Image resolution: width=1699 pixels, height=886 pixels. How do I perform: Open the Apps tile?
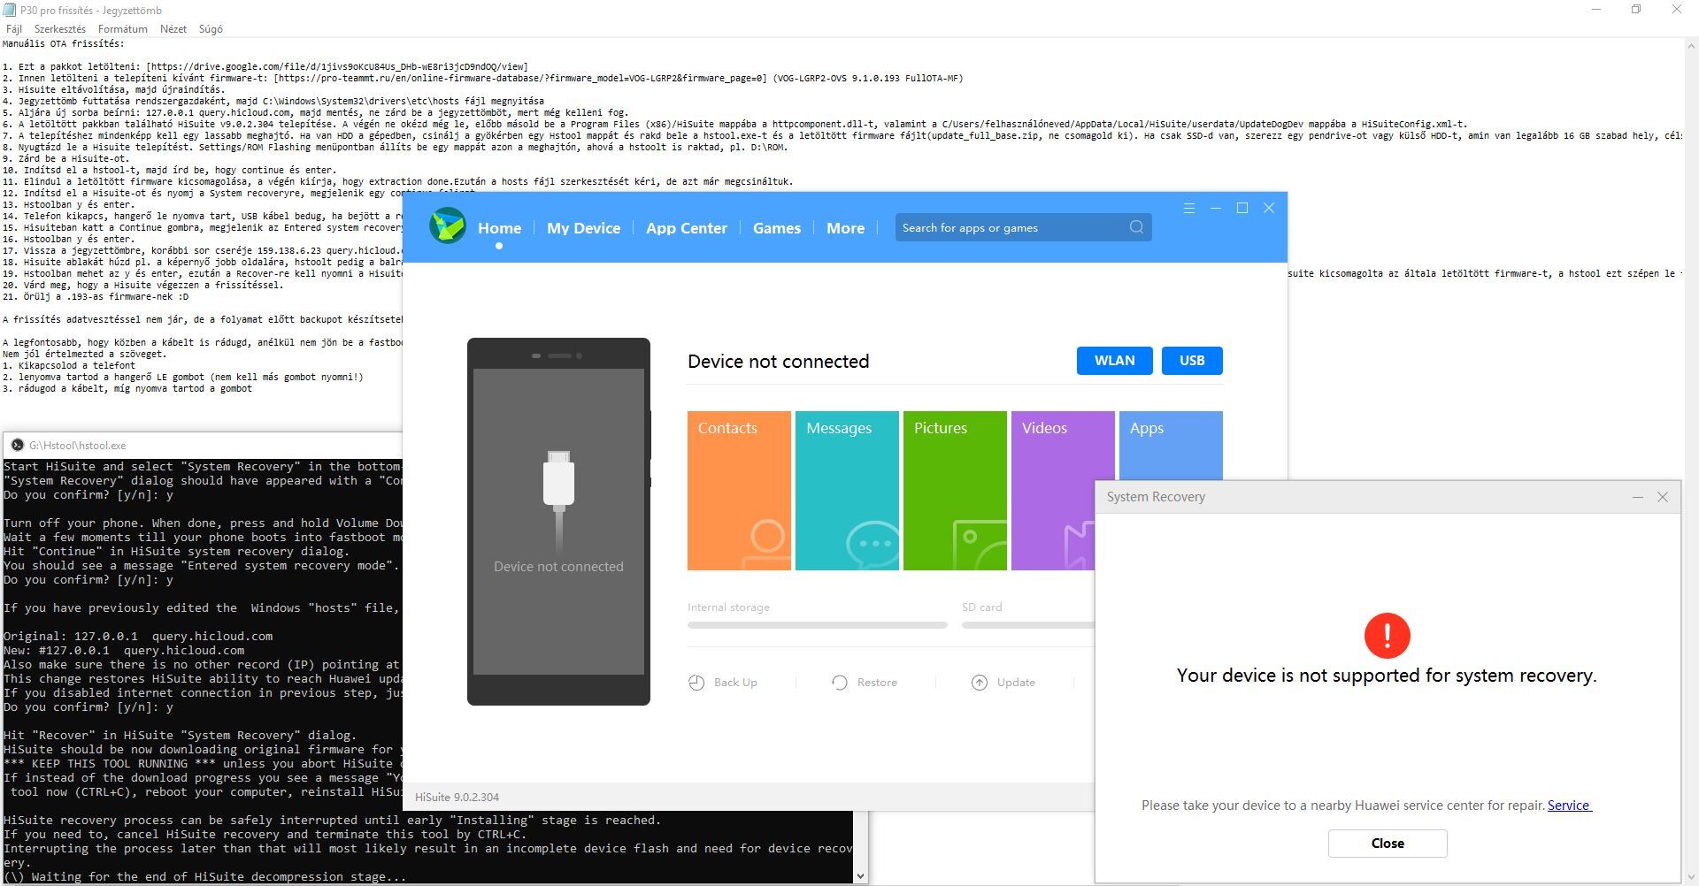pos(1171,446)
